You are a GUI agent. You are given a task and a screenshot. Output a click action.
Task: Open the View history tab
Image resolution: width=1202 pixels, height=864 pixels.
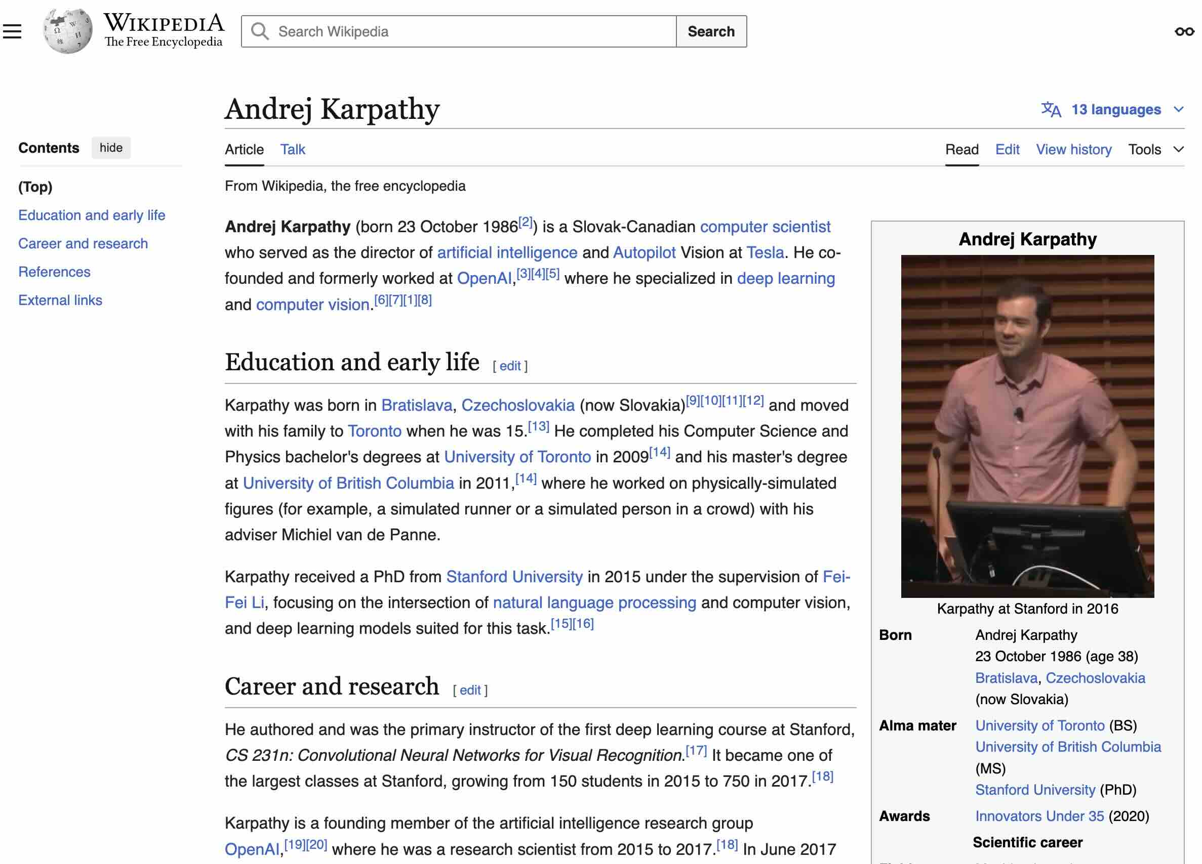(x=1073, y=150)
